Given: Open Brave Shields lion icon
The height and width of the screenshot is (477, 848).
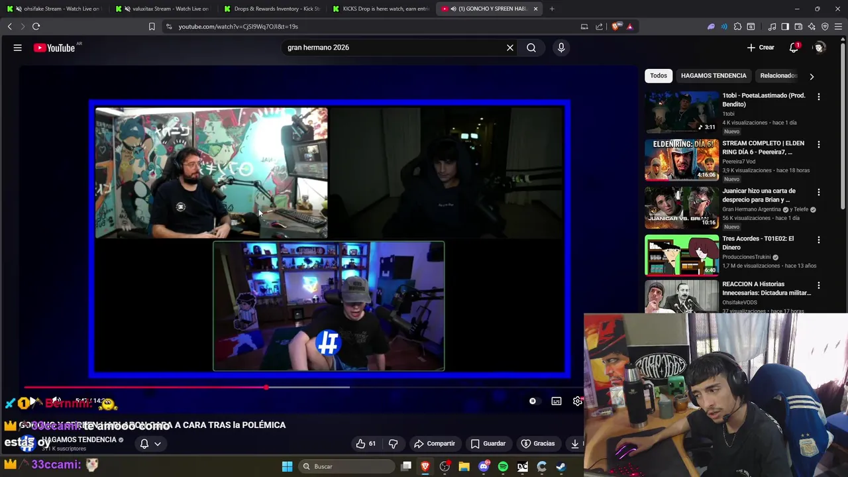Looking at the screenshot, I should [615, 26].
